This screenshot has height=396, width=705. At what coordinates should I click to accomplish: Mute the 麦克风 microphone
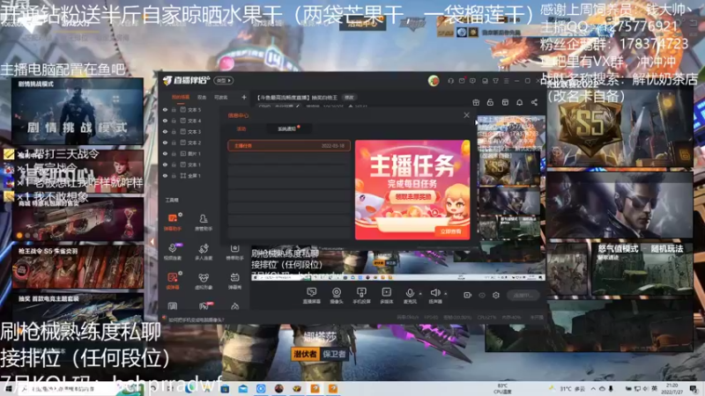(410, 296)
